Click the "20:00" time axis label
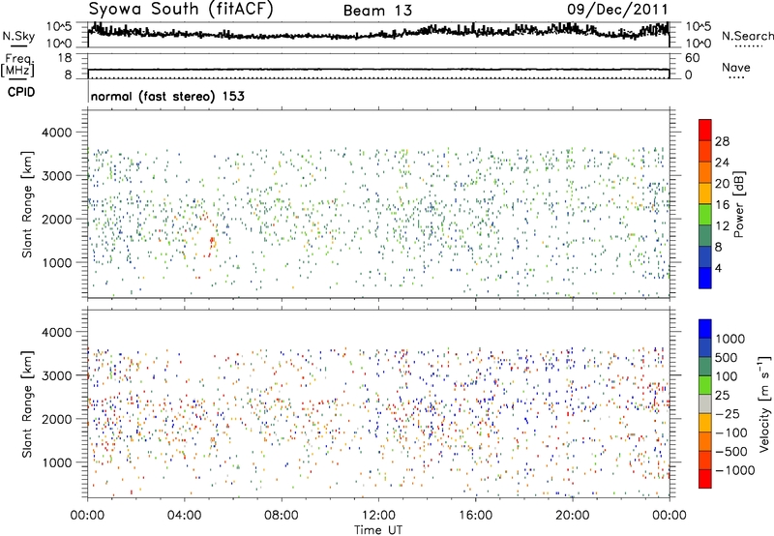 click(572, 516)
